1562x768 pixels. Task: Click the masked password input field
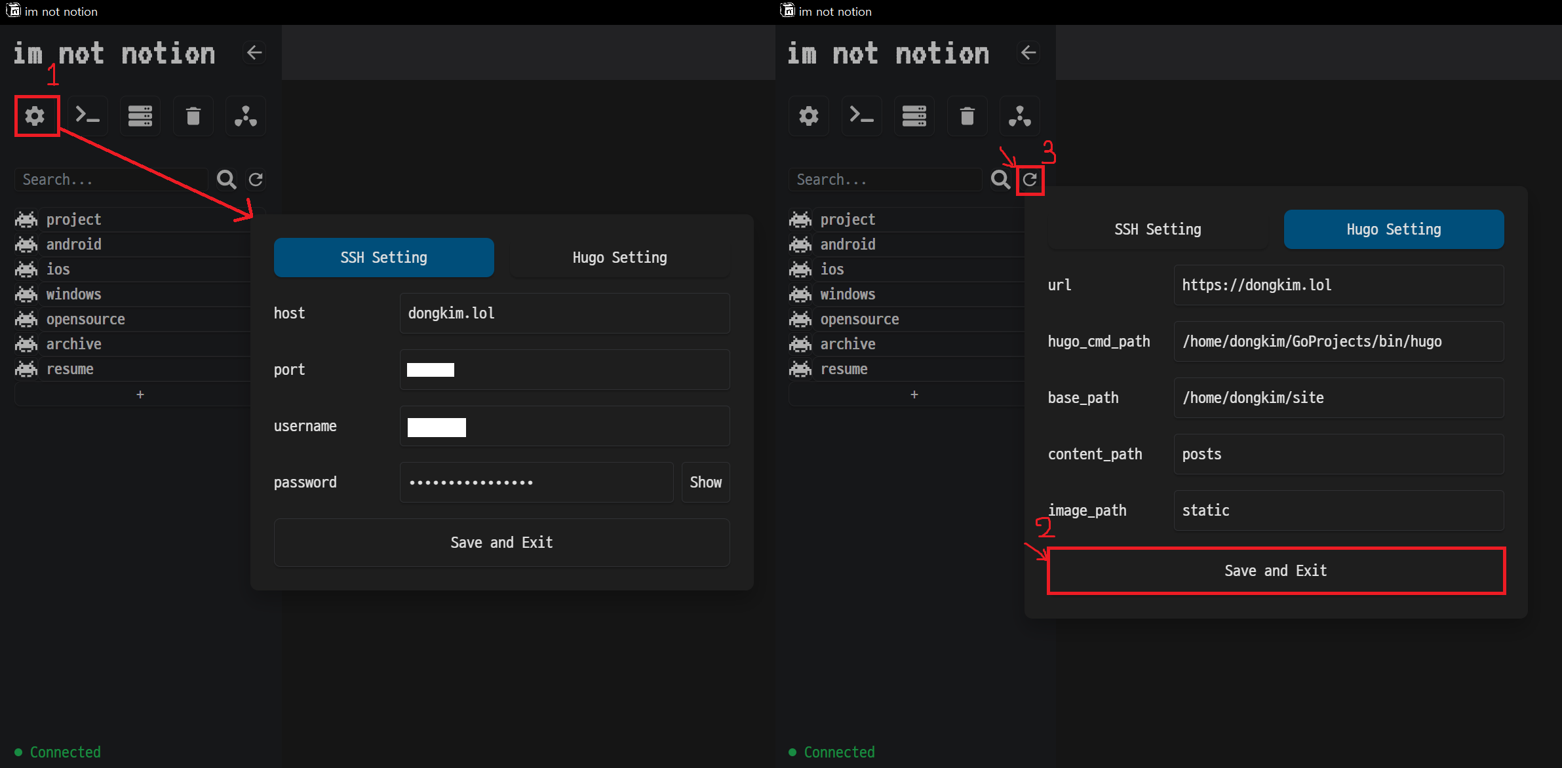click(x=536, y=482)
